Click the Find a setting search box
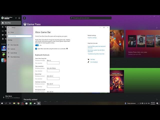The height and width of the screenshot is (120, 160). [20, 36]
